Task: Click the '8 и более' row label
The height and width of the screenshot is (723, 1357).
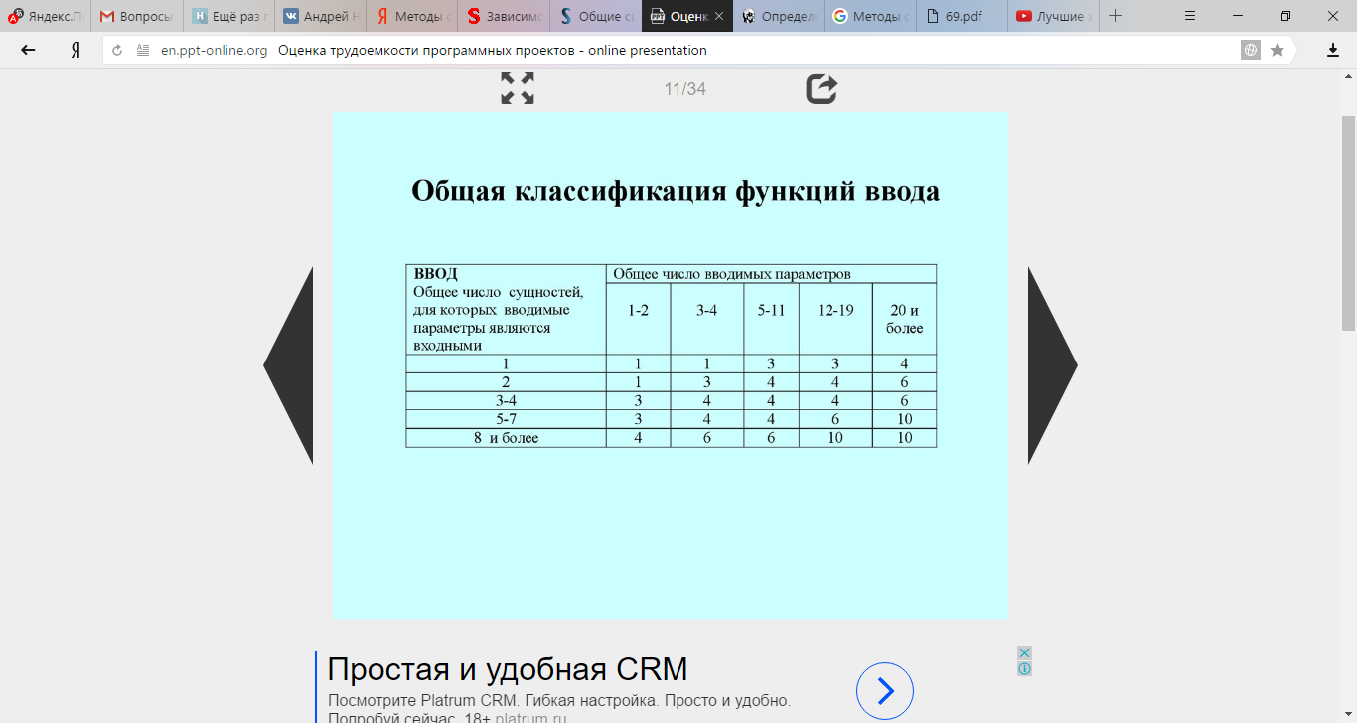Action: point(507,438)
